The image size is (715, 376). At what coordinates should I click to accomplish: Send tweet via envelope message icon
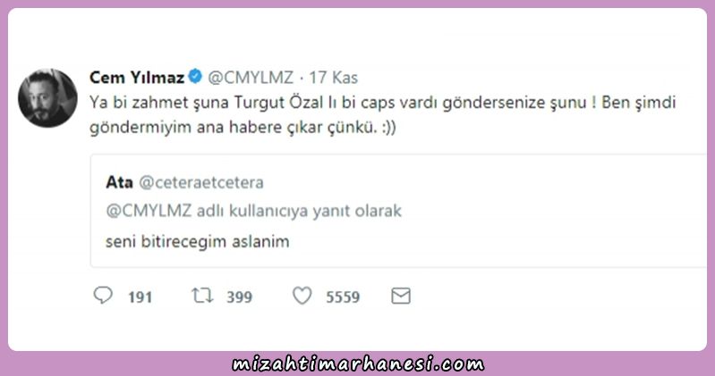(401, 296)
